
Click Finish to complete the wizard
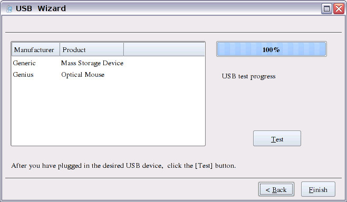(318, 189)
